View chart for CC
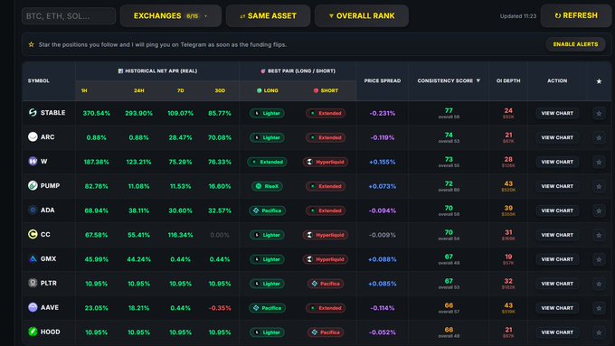The height and width of the screenshot is (346, 615). [557, 235]
